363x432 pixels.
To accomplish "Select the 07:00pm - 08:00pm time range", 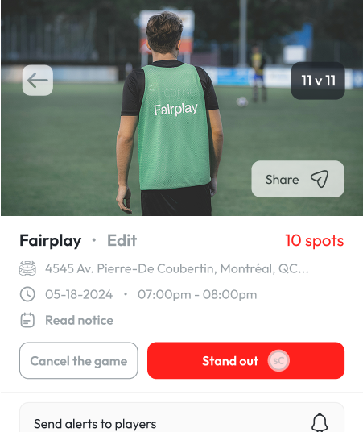I will [197, 294].
